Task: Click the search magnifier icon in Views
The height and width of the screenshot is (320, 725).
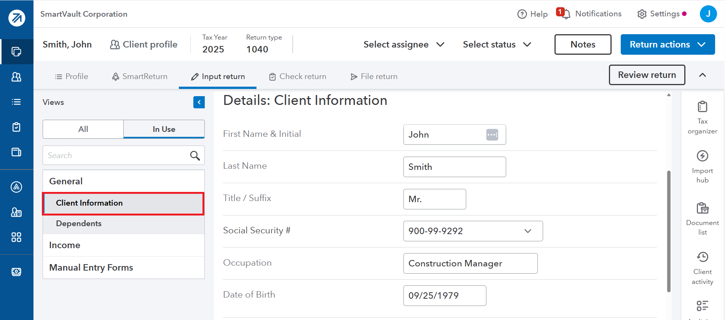Action: (x=195, y=155)
